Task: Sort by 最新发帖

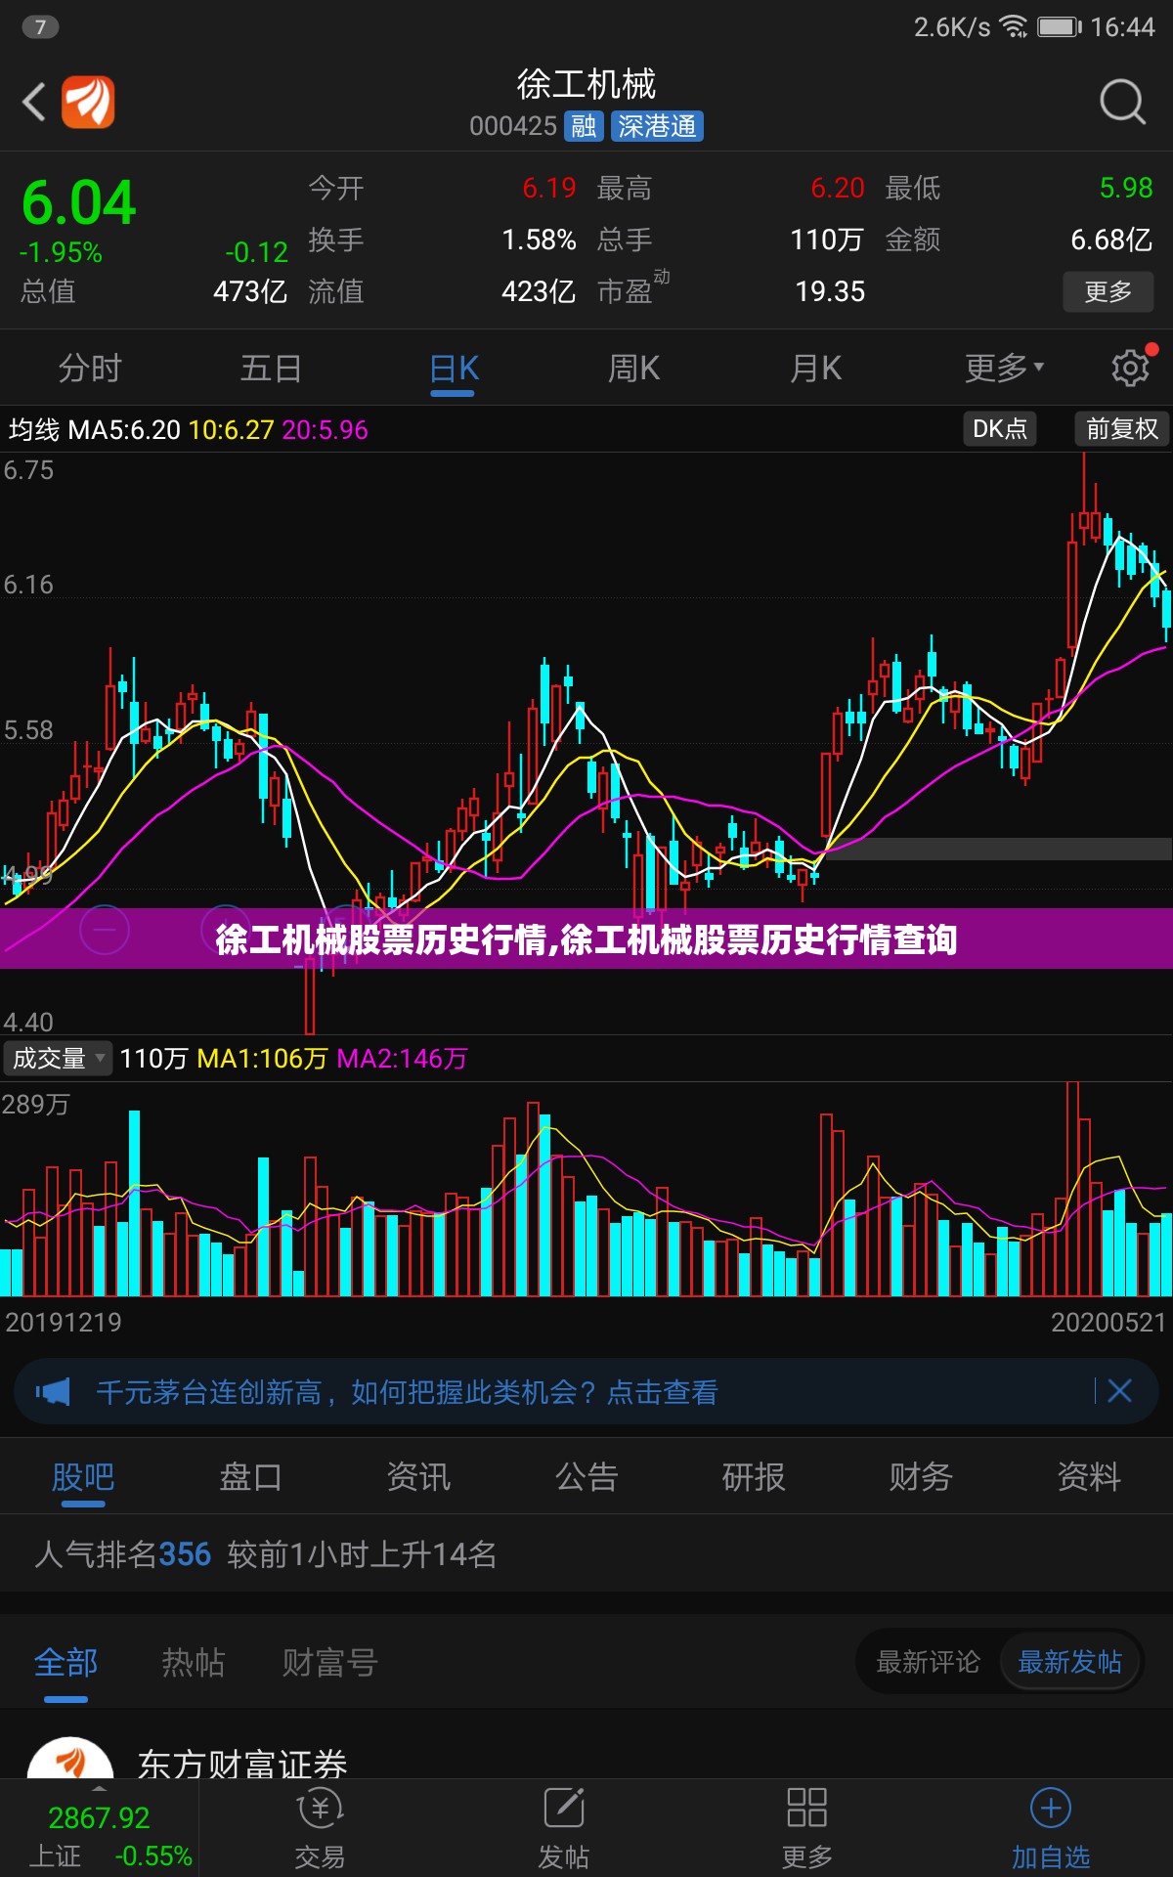Action: click(x=1069, y=1662)
